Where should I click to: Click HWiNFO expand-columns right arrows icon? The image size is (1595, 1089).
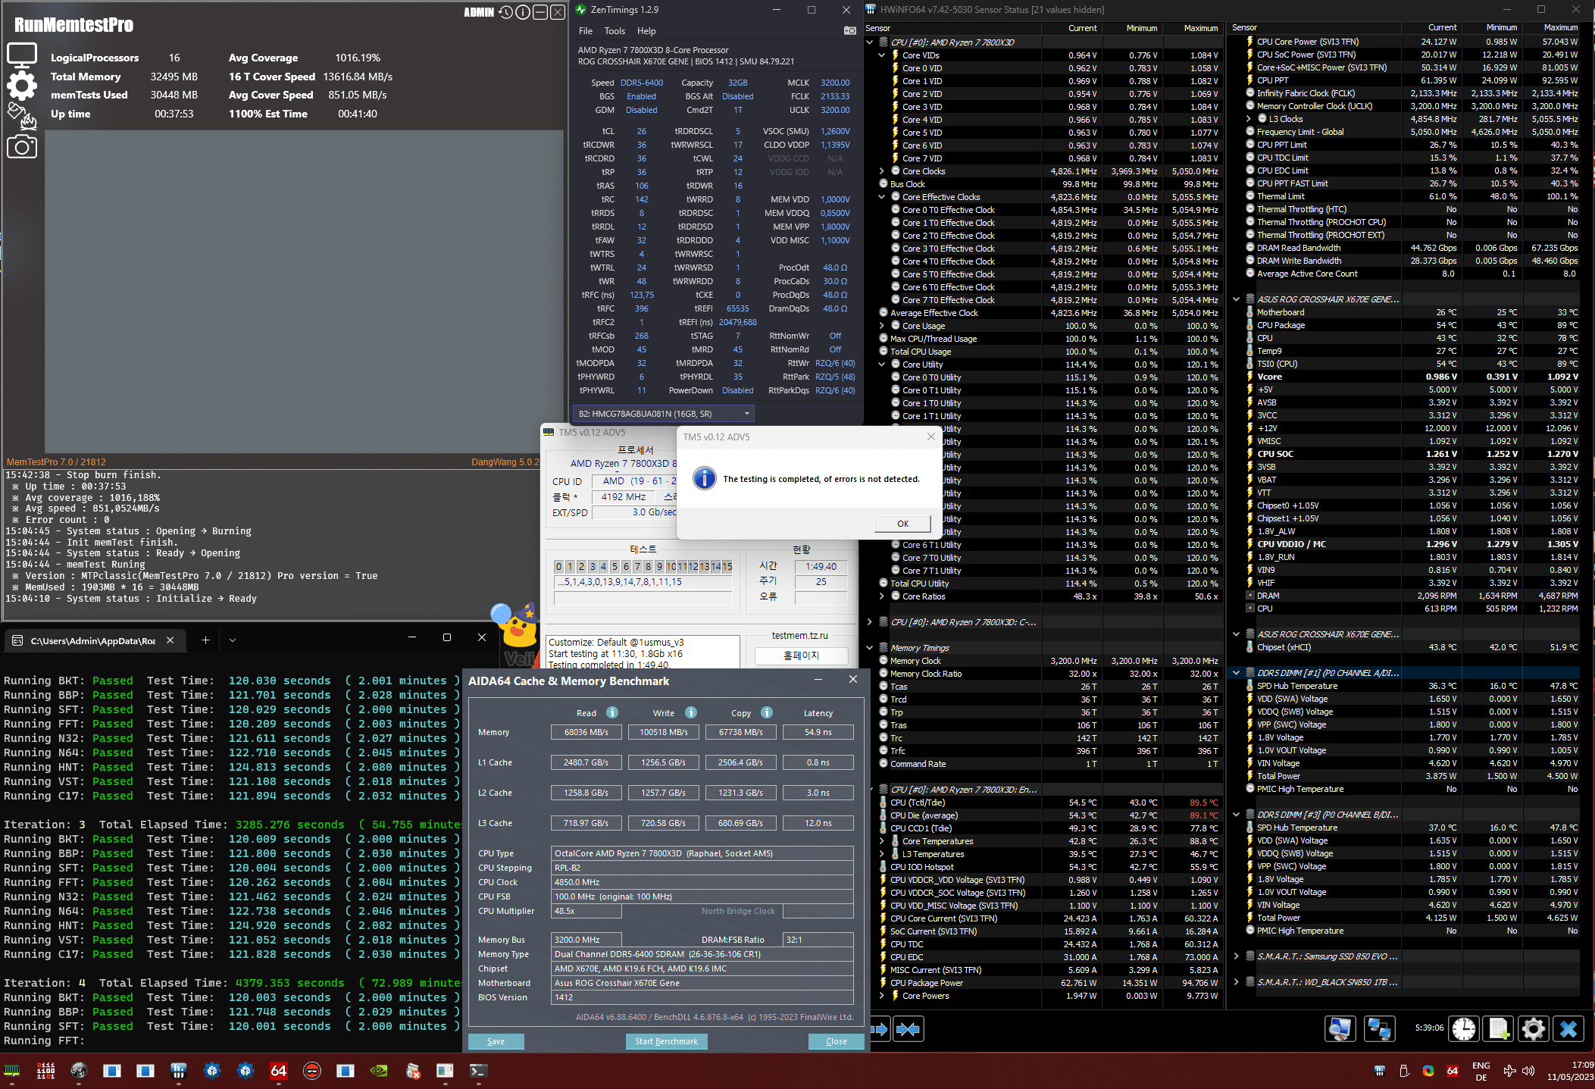coord(880,1029)
